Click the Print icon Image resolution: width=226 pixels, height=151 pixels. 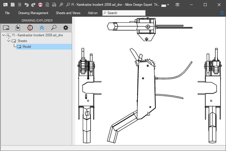click(x=54, y=5)
